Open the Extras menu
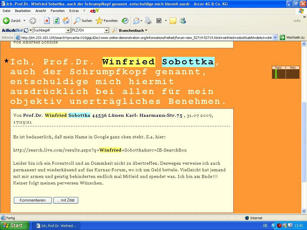The width and height of the screenshot is (307, 230). (x=74, y=11)
